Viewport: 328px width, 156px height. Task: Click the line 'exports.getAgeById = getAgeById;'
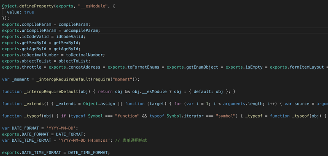click(41, 49)
